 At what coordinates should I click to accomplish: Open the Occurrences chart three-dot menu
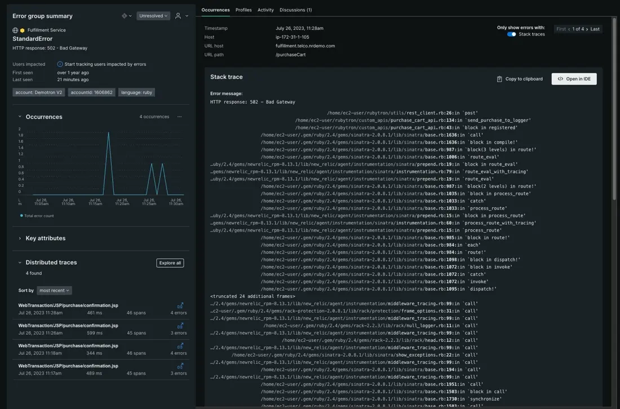click(179, 117)
